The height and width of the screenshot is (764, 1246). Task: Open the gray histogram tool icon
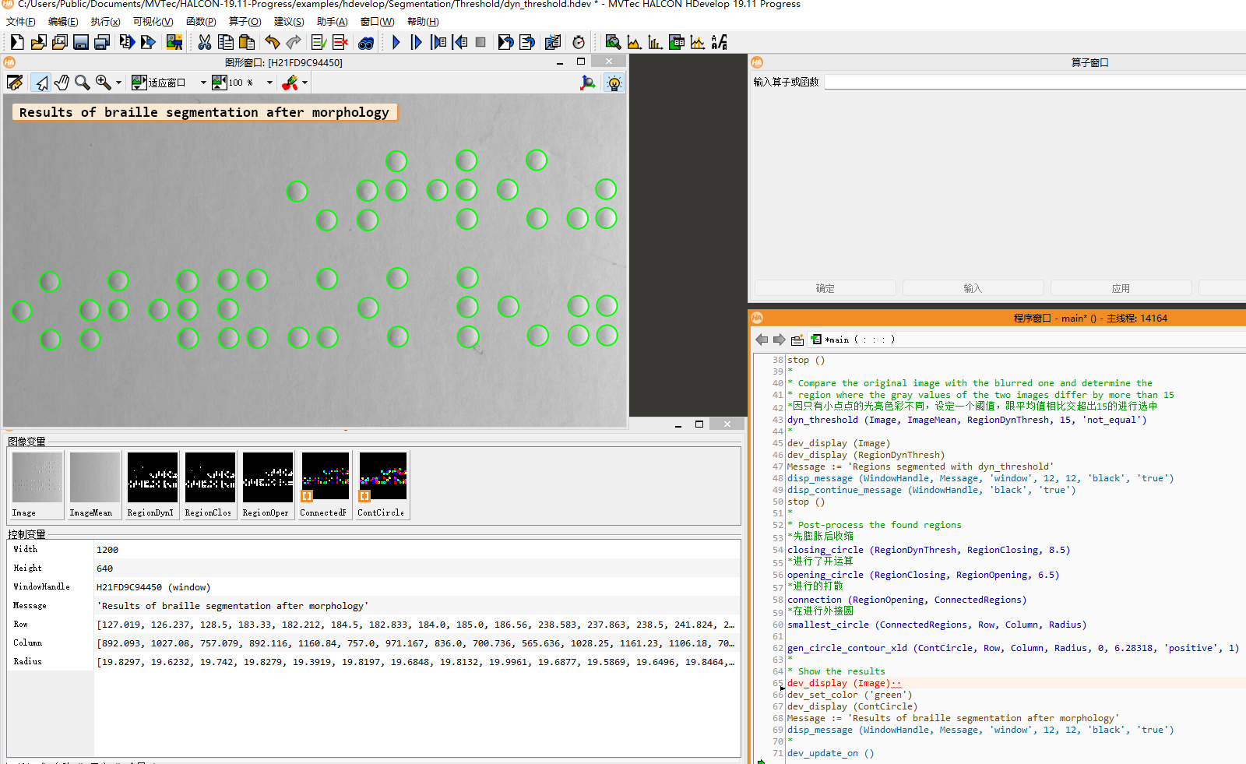coord(634,42)
